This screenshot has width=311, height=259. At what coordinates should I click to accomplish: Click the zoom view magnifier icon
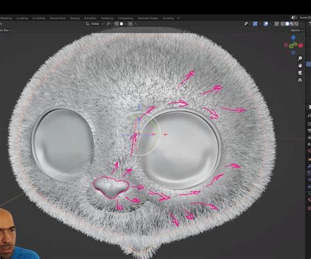tap(300, 58)
